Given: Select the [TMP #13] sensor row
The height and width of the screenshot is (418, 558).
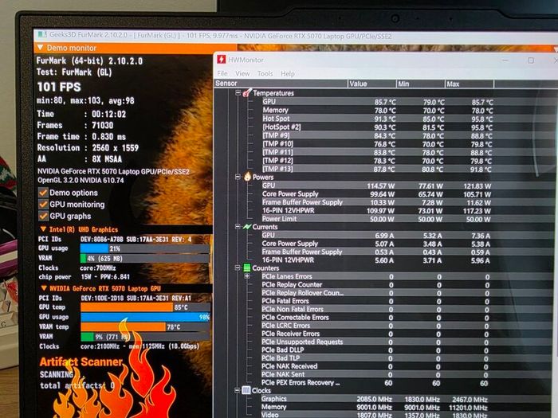Looking at the screenshot, I should click(x=378, y=169).
